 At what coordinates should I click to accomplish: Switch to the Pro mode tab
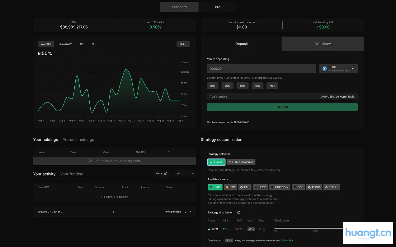click(218, 7)
